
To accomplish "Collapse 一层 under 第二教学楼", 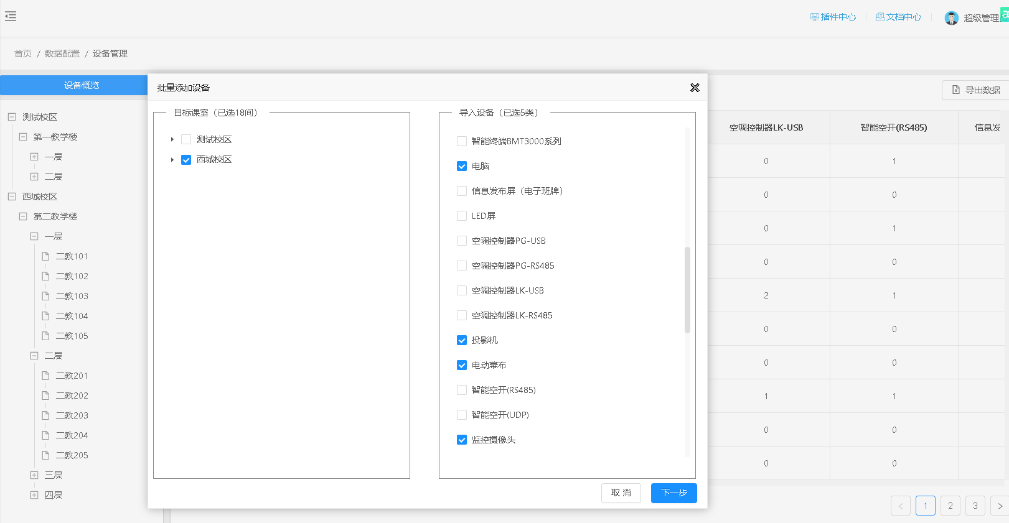I will [34, 236].
